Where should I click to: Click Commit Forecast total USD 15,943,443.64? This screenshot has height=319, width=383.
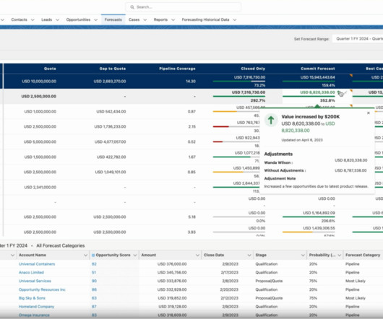pos(317,77)
